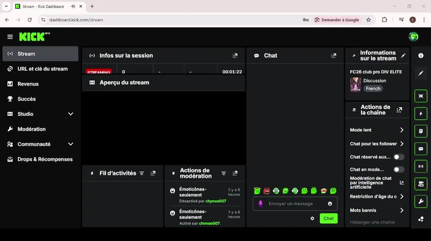Edit stream information with the pencil icon in its header
The image size is (431, 241).
point(403,56)
